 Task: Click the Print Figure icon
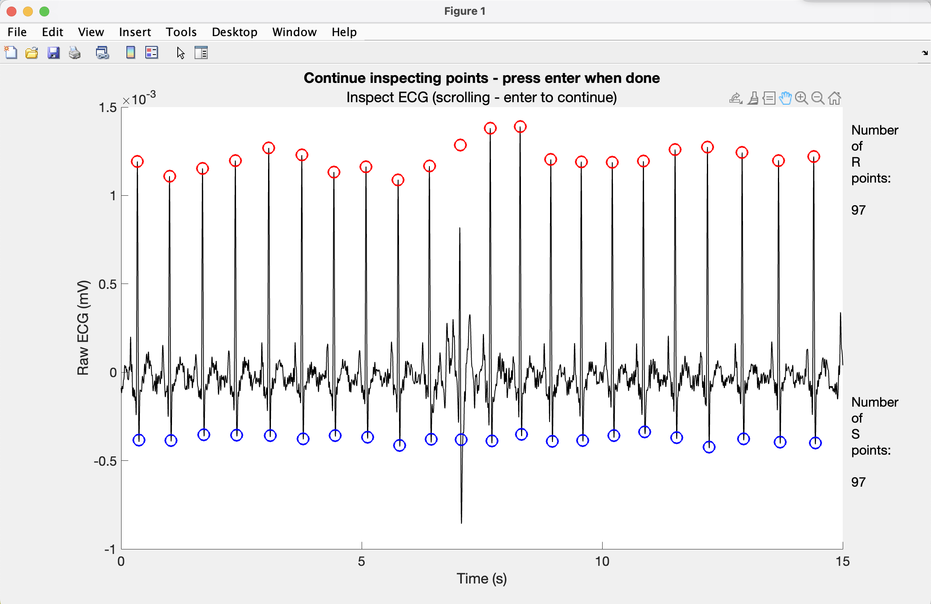click(x=75, y=53)
